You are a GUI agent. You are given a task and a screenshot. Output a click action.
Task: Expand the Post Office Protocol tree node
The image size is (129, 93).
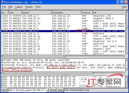click(3, 70)
